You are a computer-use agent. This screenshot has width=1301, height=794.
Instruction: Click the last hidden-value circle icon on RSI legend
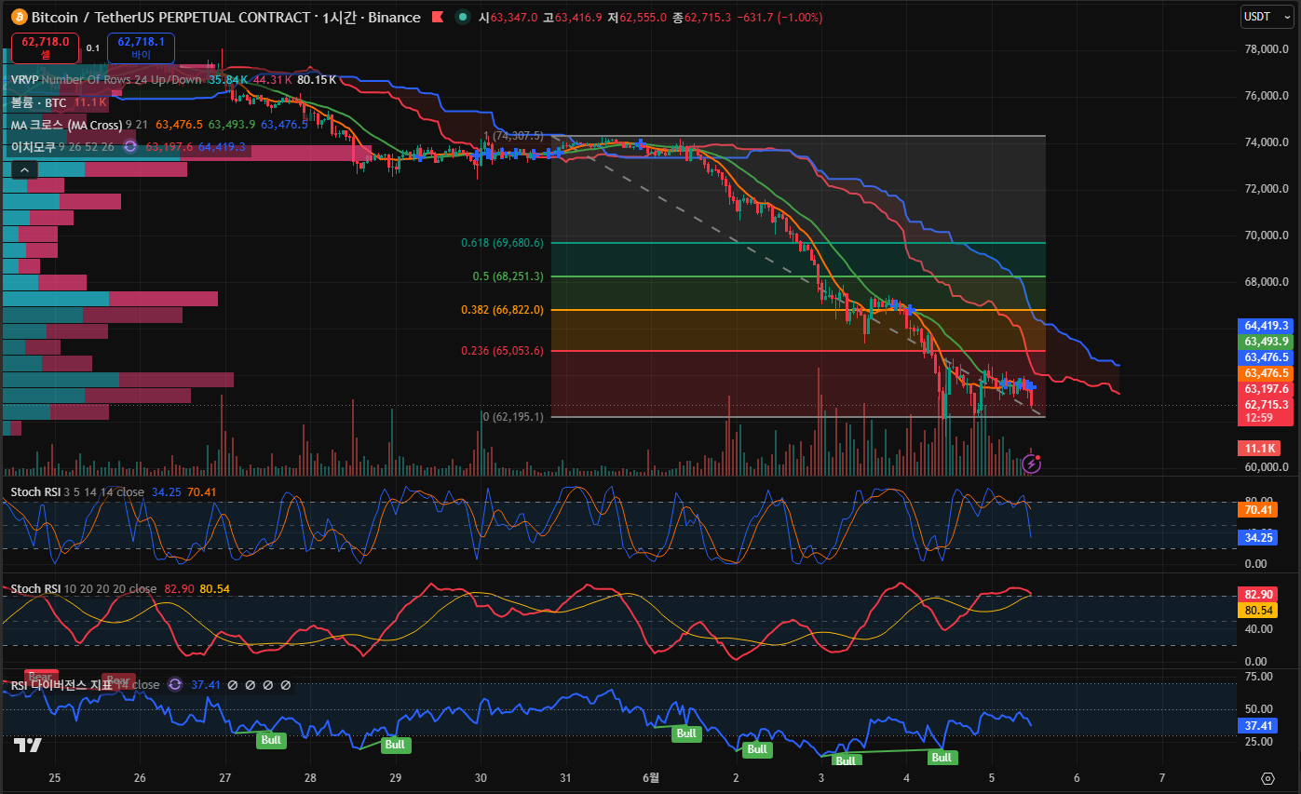coord(286,685)
